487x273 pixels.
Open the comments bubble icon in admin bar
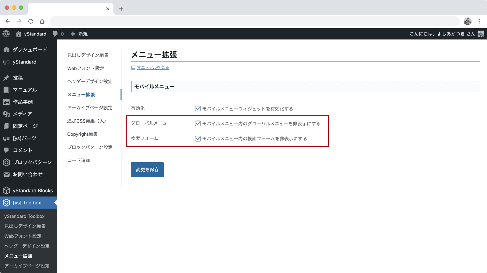point(55,34)
